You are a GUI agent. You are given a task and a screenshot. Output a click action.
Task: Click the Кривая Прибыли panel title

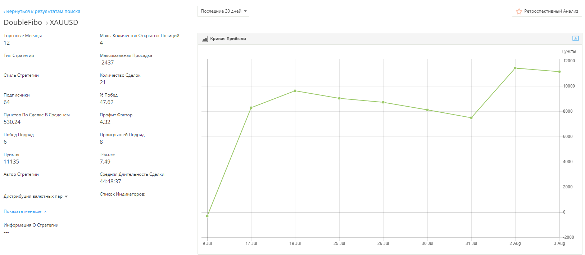click(228, 39)
